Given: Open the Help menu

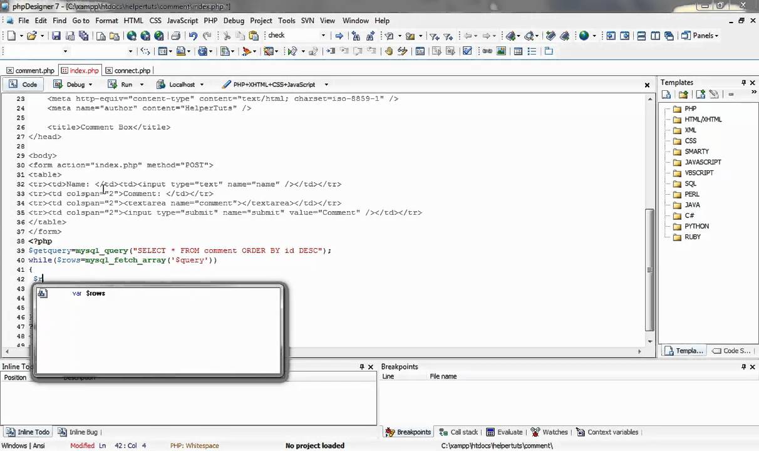Looking at the screenshot, I should tap(382, 21).
